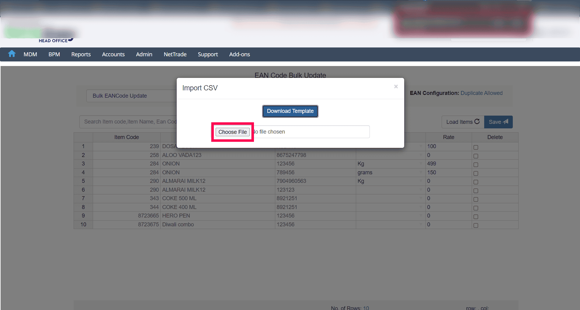Screen dimensions: 580x310
Task: Open the unit dropdown for COKE 500 ML
Action: 421,198
